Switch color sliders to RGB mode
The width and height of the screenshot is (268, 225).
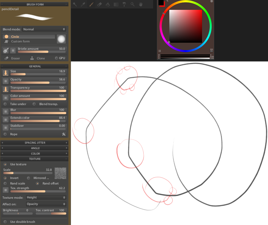coord(212,49)
